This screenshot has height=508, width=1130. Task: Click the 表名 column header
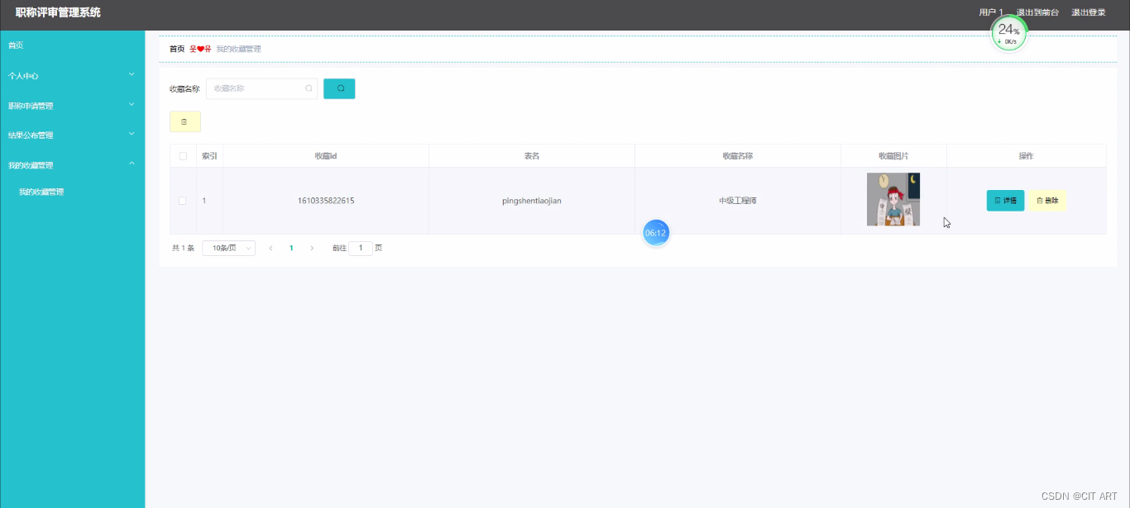532,156
